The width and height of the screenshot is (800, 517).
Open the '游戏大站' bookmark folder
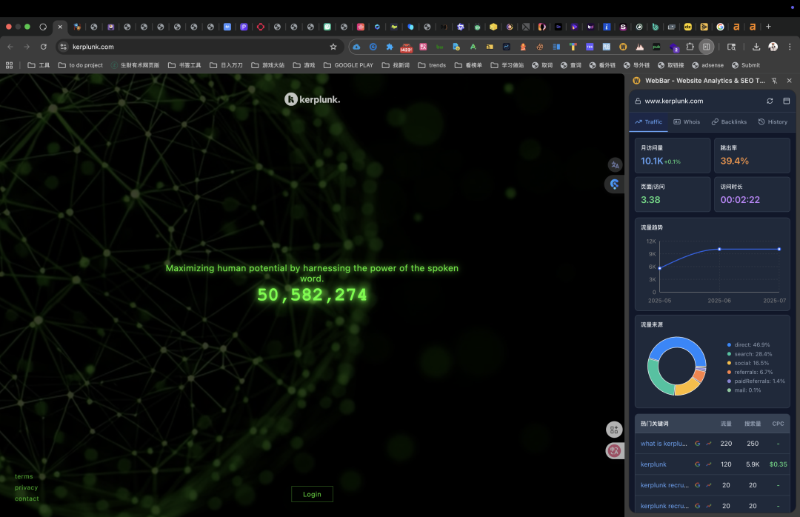point(268,65)
